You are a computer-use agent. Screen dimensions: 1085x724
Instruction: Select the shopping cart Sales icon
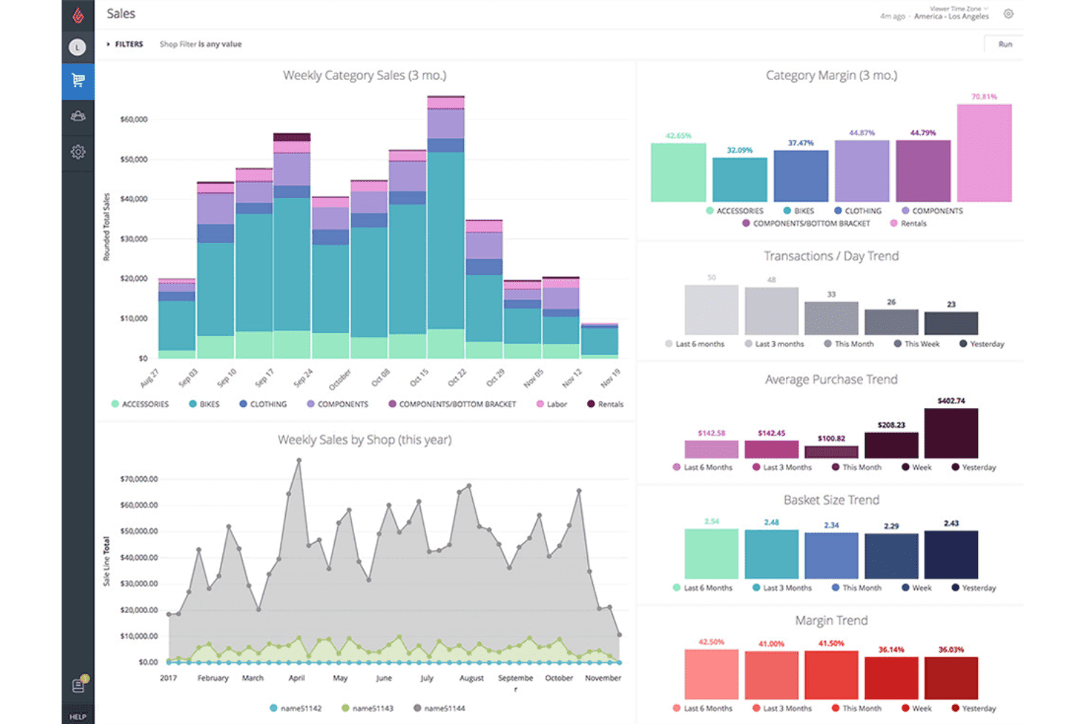pos(78,80)
